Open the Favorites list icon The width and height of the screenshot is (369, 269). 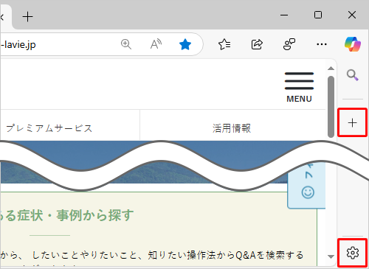click(224, 44)
